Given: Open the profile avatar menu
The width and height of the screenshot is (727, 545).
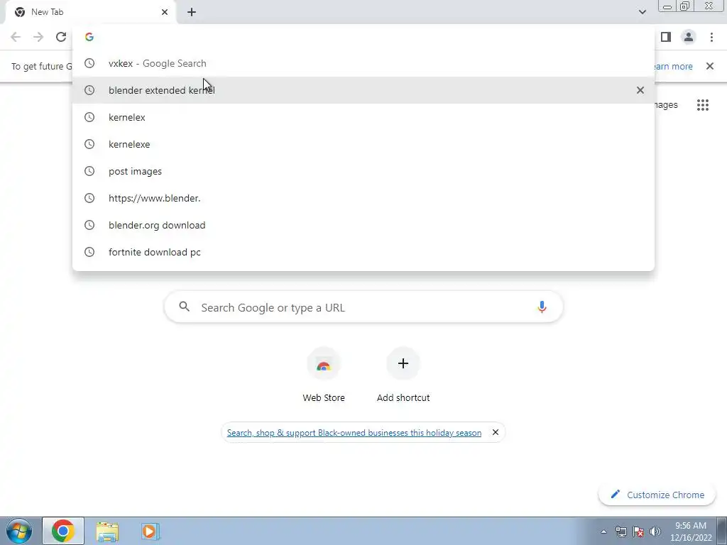Looking at the screenshot, I should coord(689,37).
